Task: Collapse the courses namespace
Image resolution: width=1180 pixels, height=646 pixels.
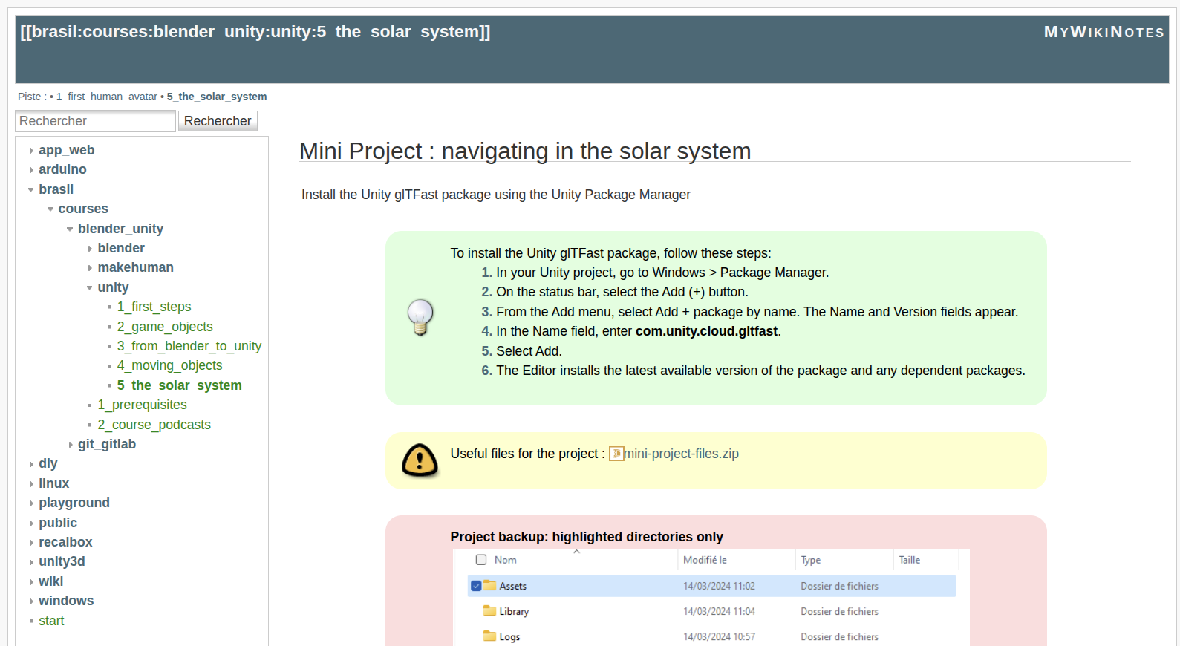Action: coord(83,209)
